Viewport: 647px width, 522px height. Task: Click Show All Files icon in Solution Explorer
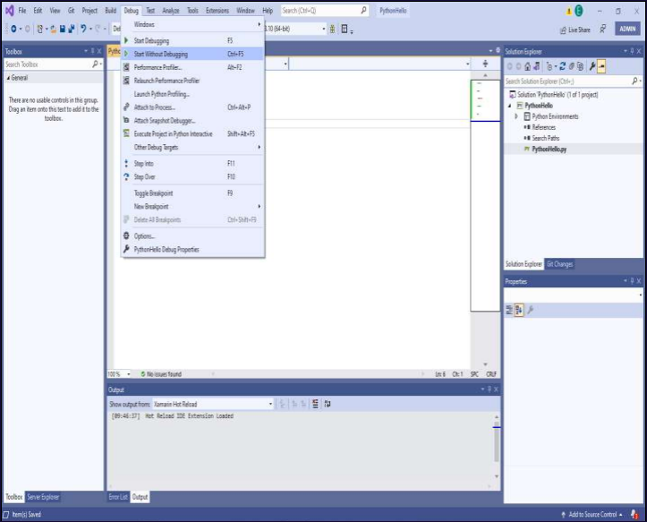pos(580,66)
